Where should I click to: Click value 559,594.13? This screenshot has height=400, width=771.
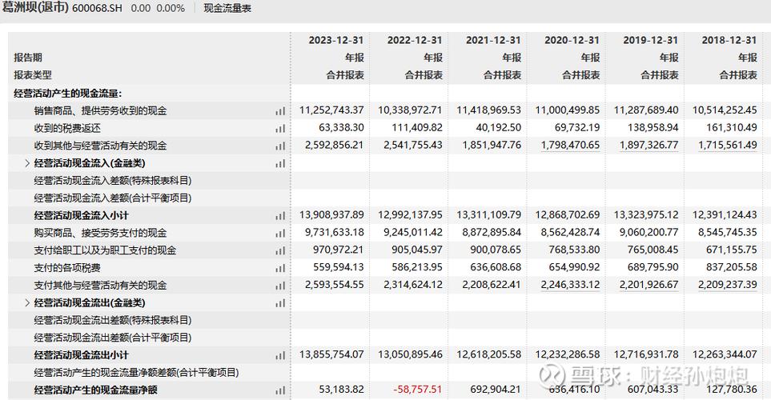[x=339, y=267]
